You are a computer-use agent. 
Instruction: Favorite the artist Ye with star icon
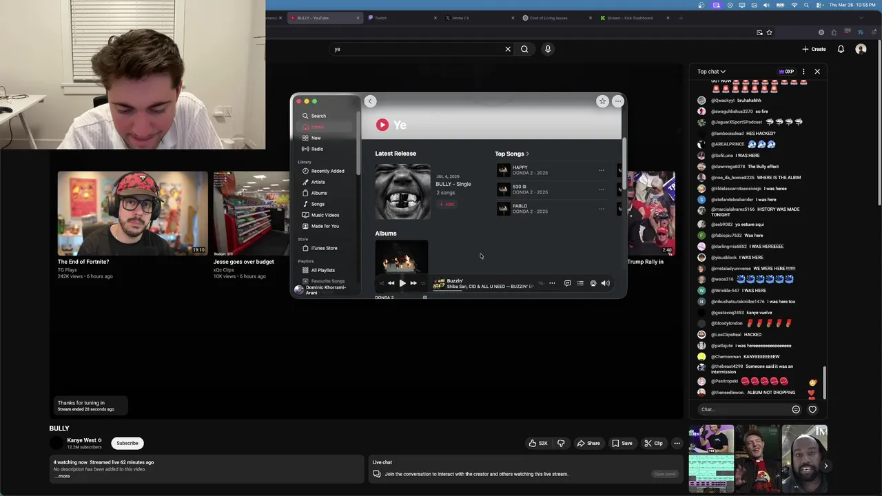click(x=602, y=101)
